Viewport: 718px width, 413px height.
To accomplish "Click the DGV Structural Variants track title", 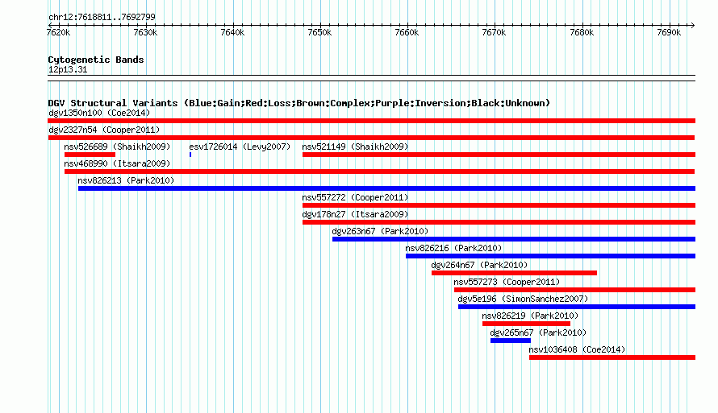I will pyautogui.click(x=299, y=103).
